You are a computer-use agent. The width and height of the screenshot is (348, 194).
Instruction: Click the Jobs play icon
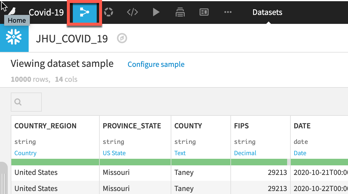click(156, 12)
